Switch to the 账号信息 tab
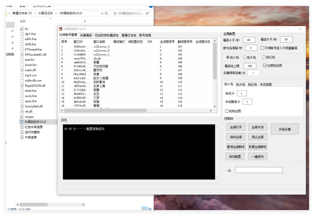This screenshot has height=216, width=315. pos(145,35)
